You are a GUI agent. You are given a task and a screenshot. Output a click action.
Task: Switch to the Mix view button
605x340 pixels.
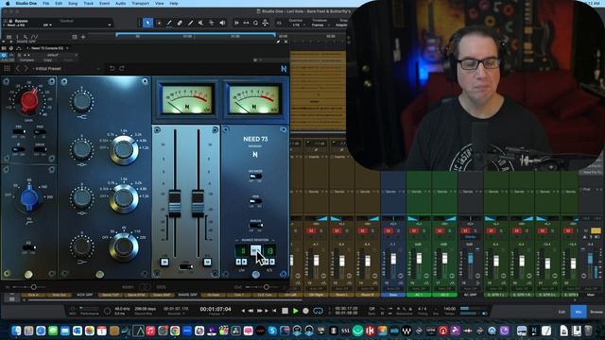click(x=578, y=312)
